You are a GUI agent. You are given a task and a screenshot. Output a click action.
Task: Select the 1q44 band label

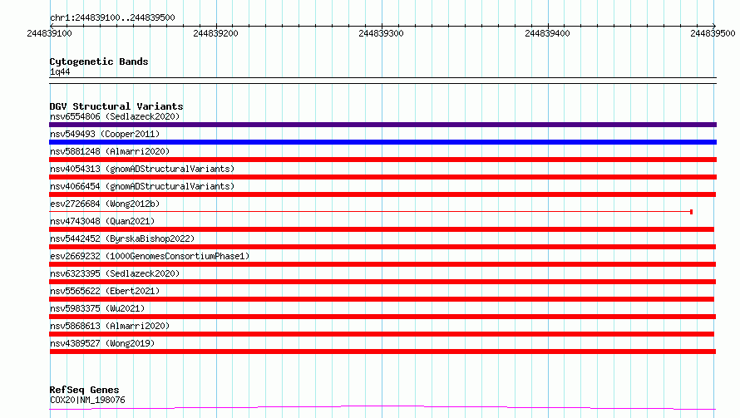(60, 71)
